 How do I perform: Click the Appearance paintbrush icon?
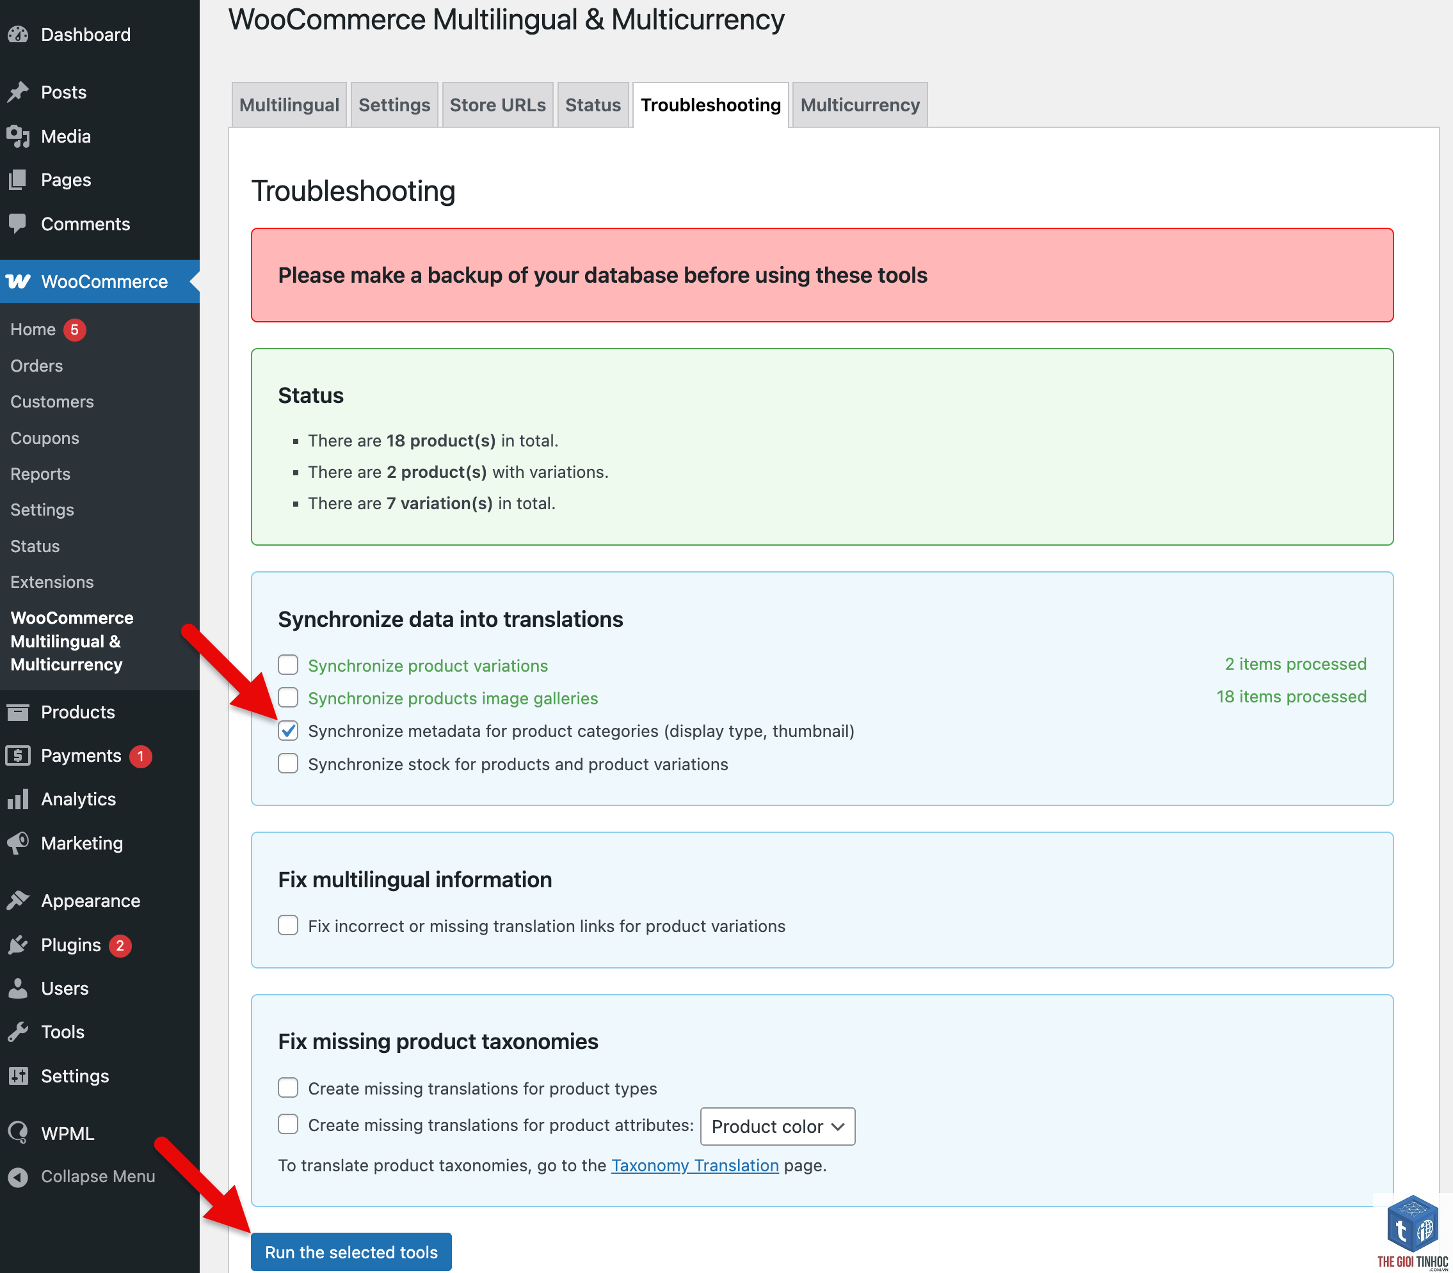(x=19, y=900)
